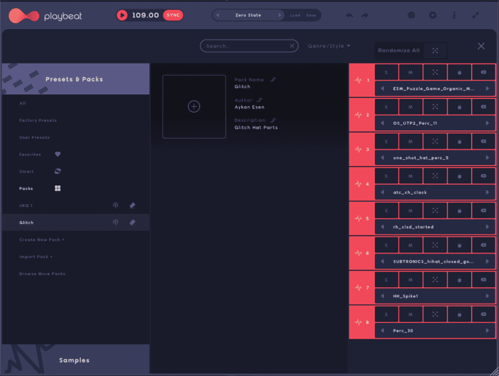Open the Presets & Packs section header

(75, 79)
